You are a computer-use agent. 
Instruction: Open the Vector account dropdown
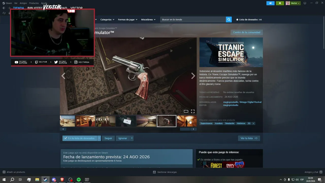pos(293,3)
